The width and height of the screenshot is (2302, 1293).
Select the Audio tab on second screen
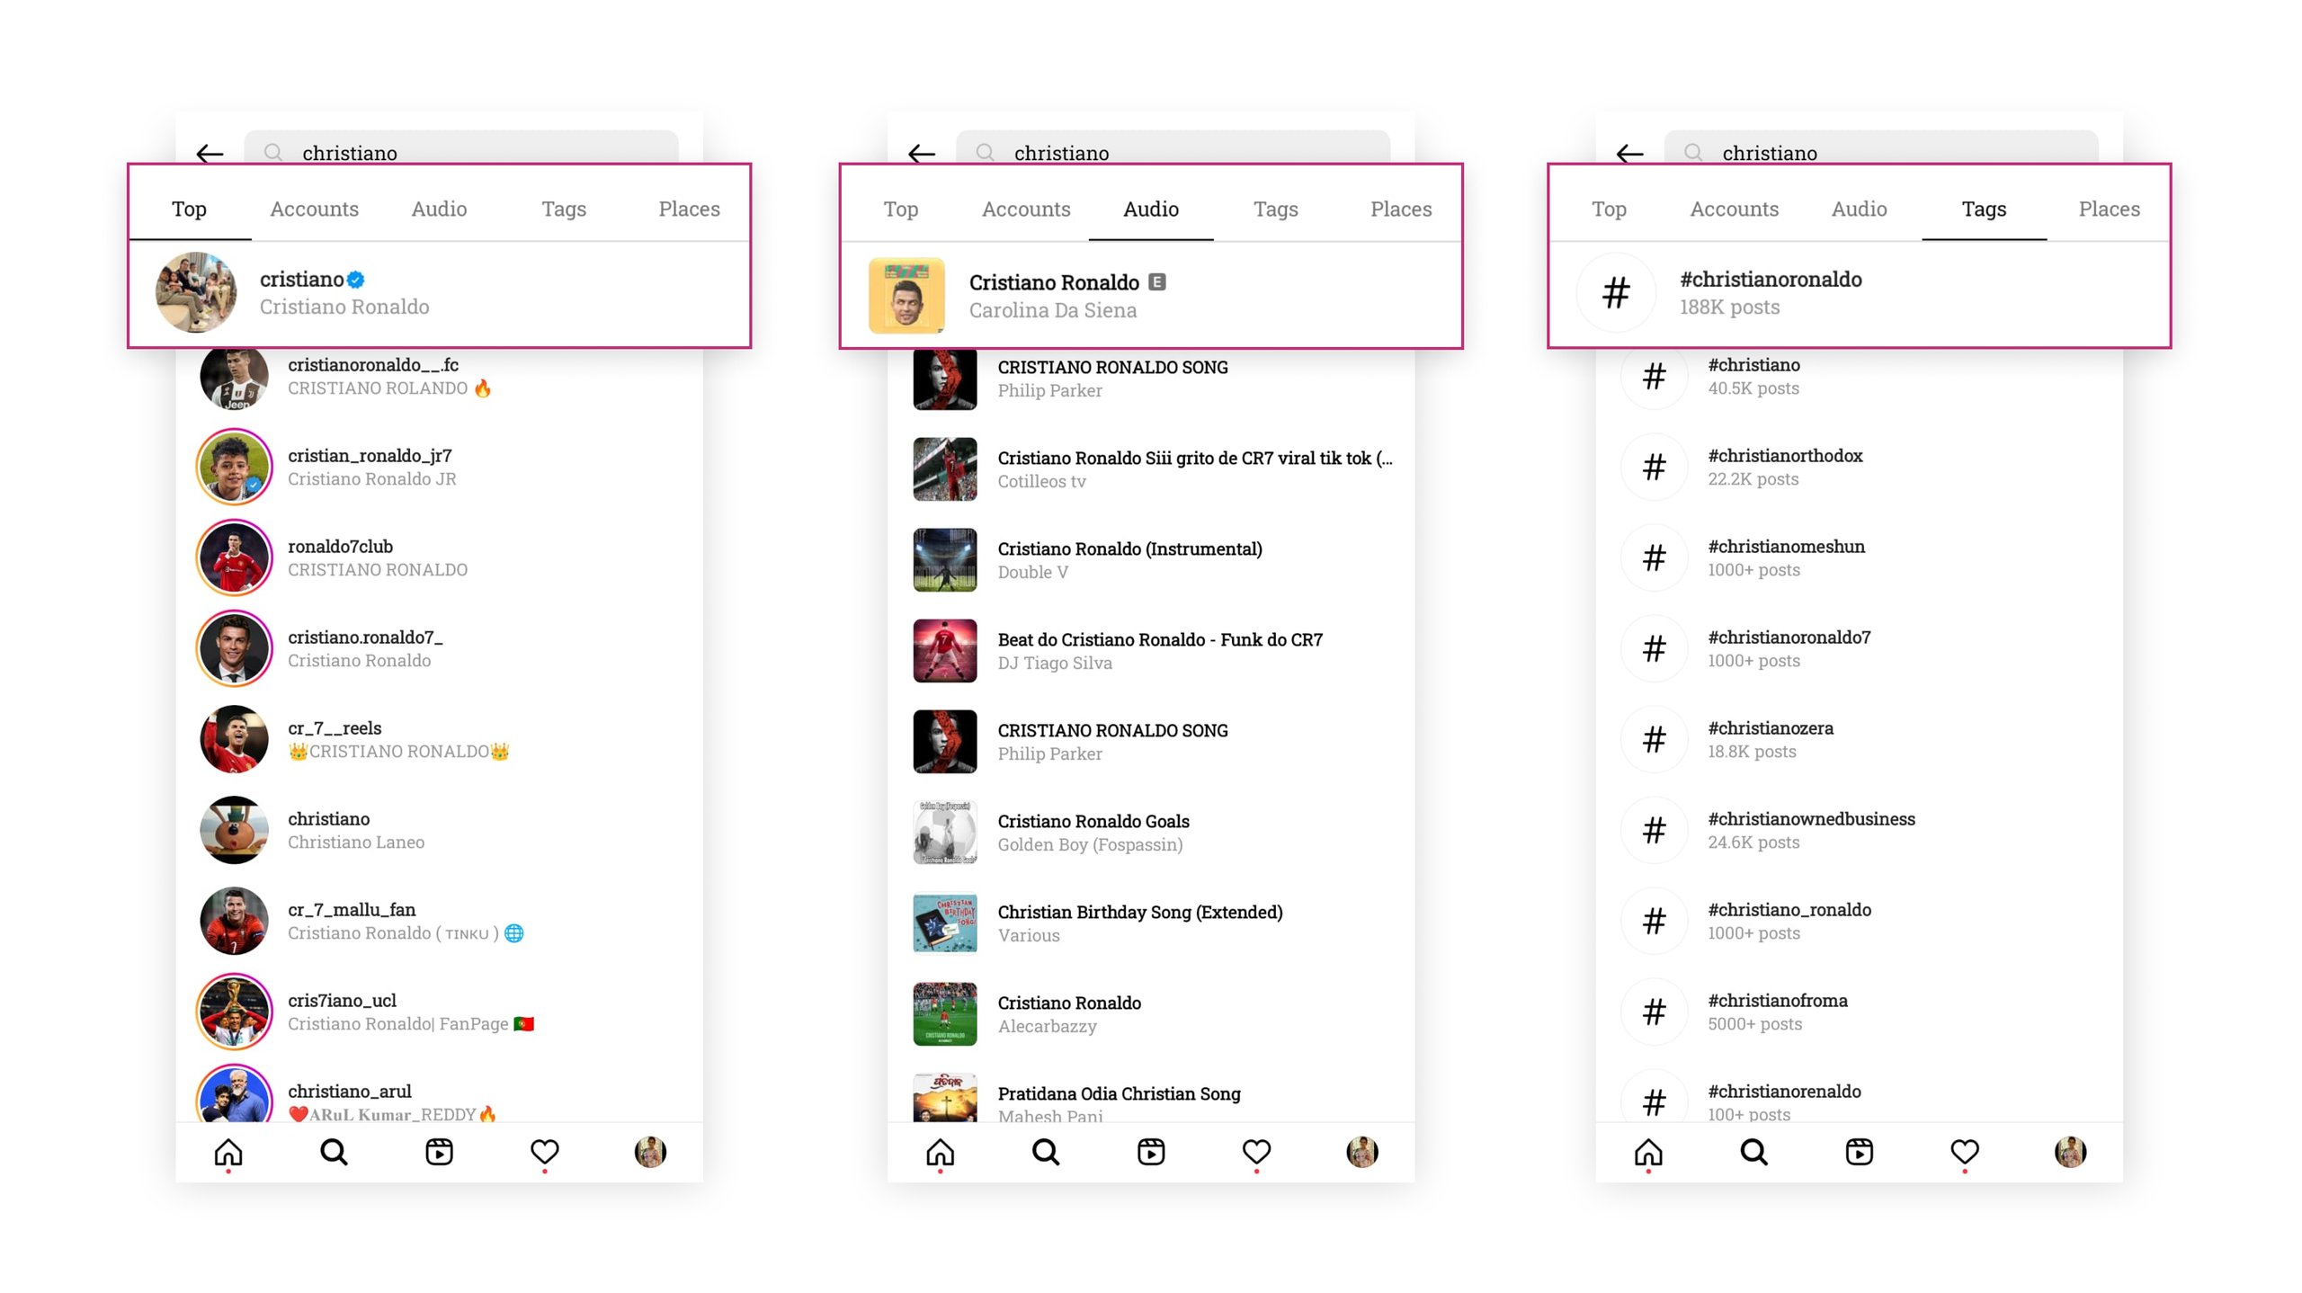click(x=1149, y=206)
